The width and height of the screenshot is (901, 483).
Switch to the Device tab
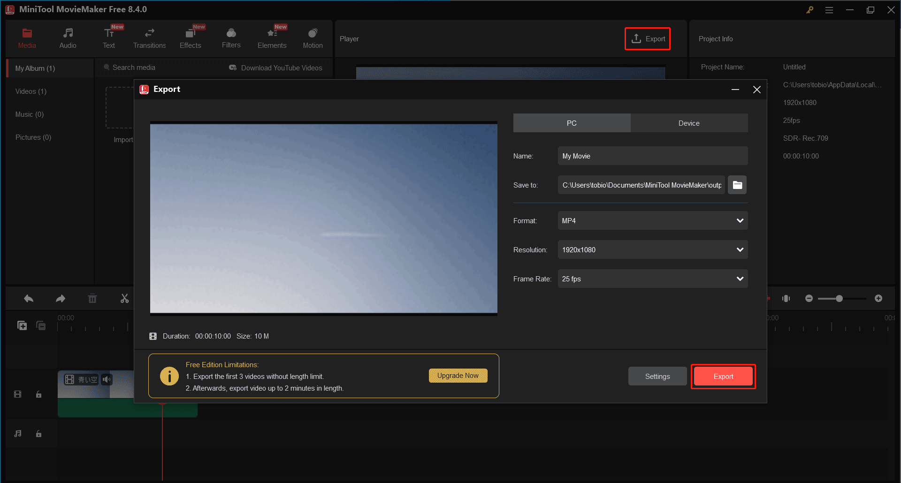(x=688, y=123)
